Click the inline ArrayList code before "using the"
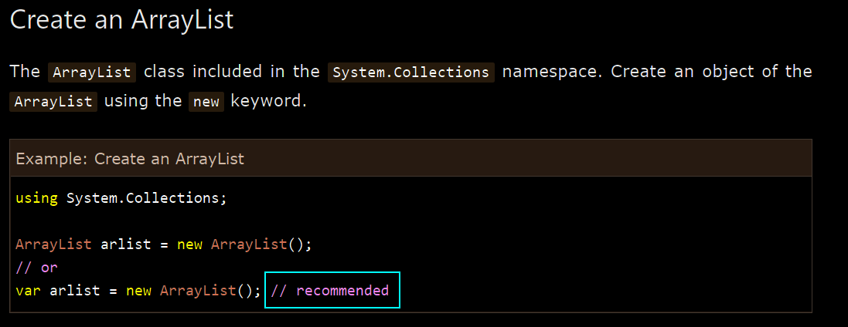The width and height of the screenshot is (848, 327). coord(53,102)
